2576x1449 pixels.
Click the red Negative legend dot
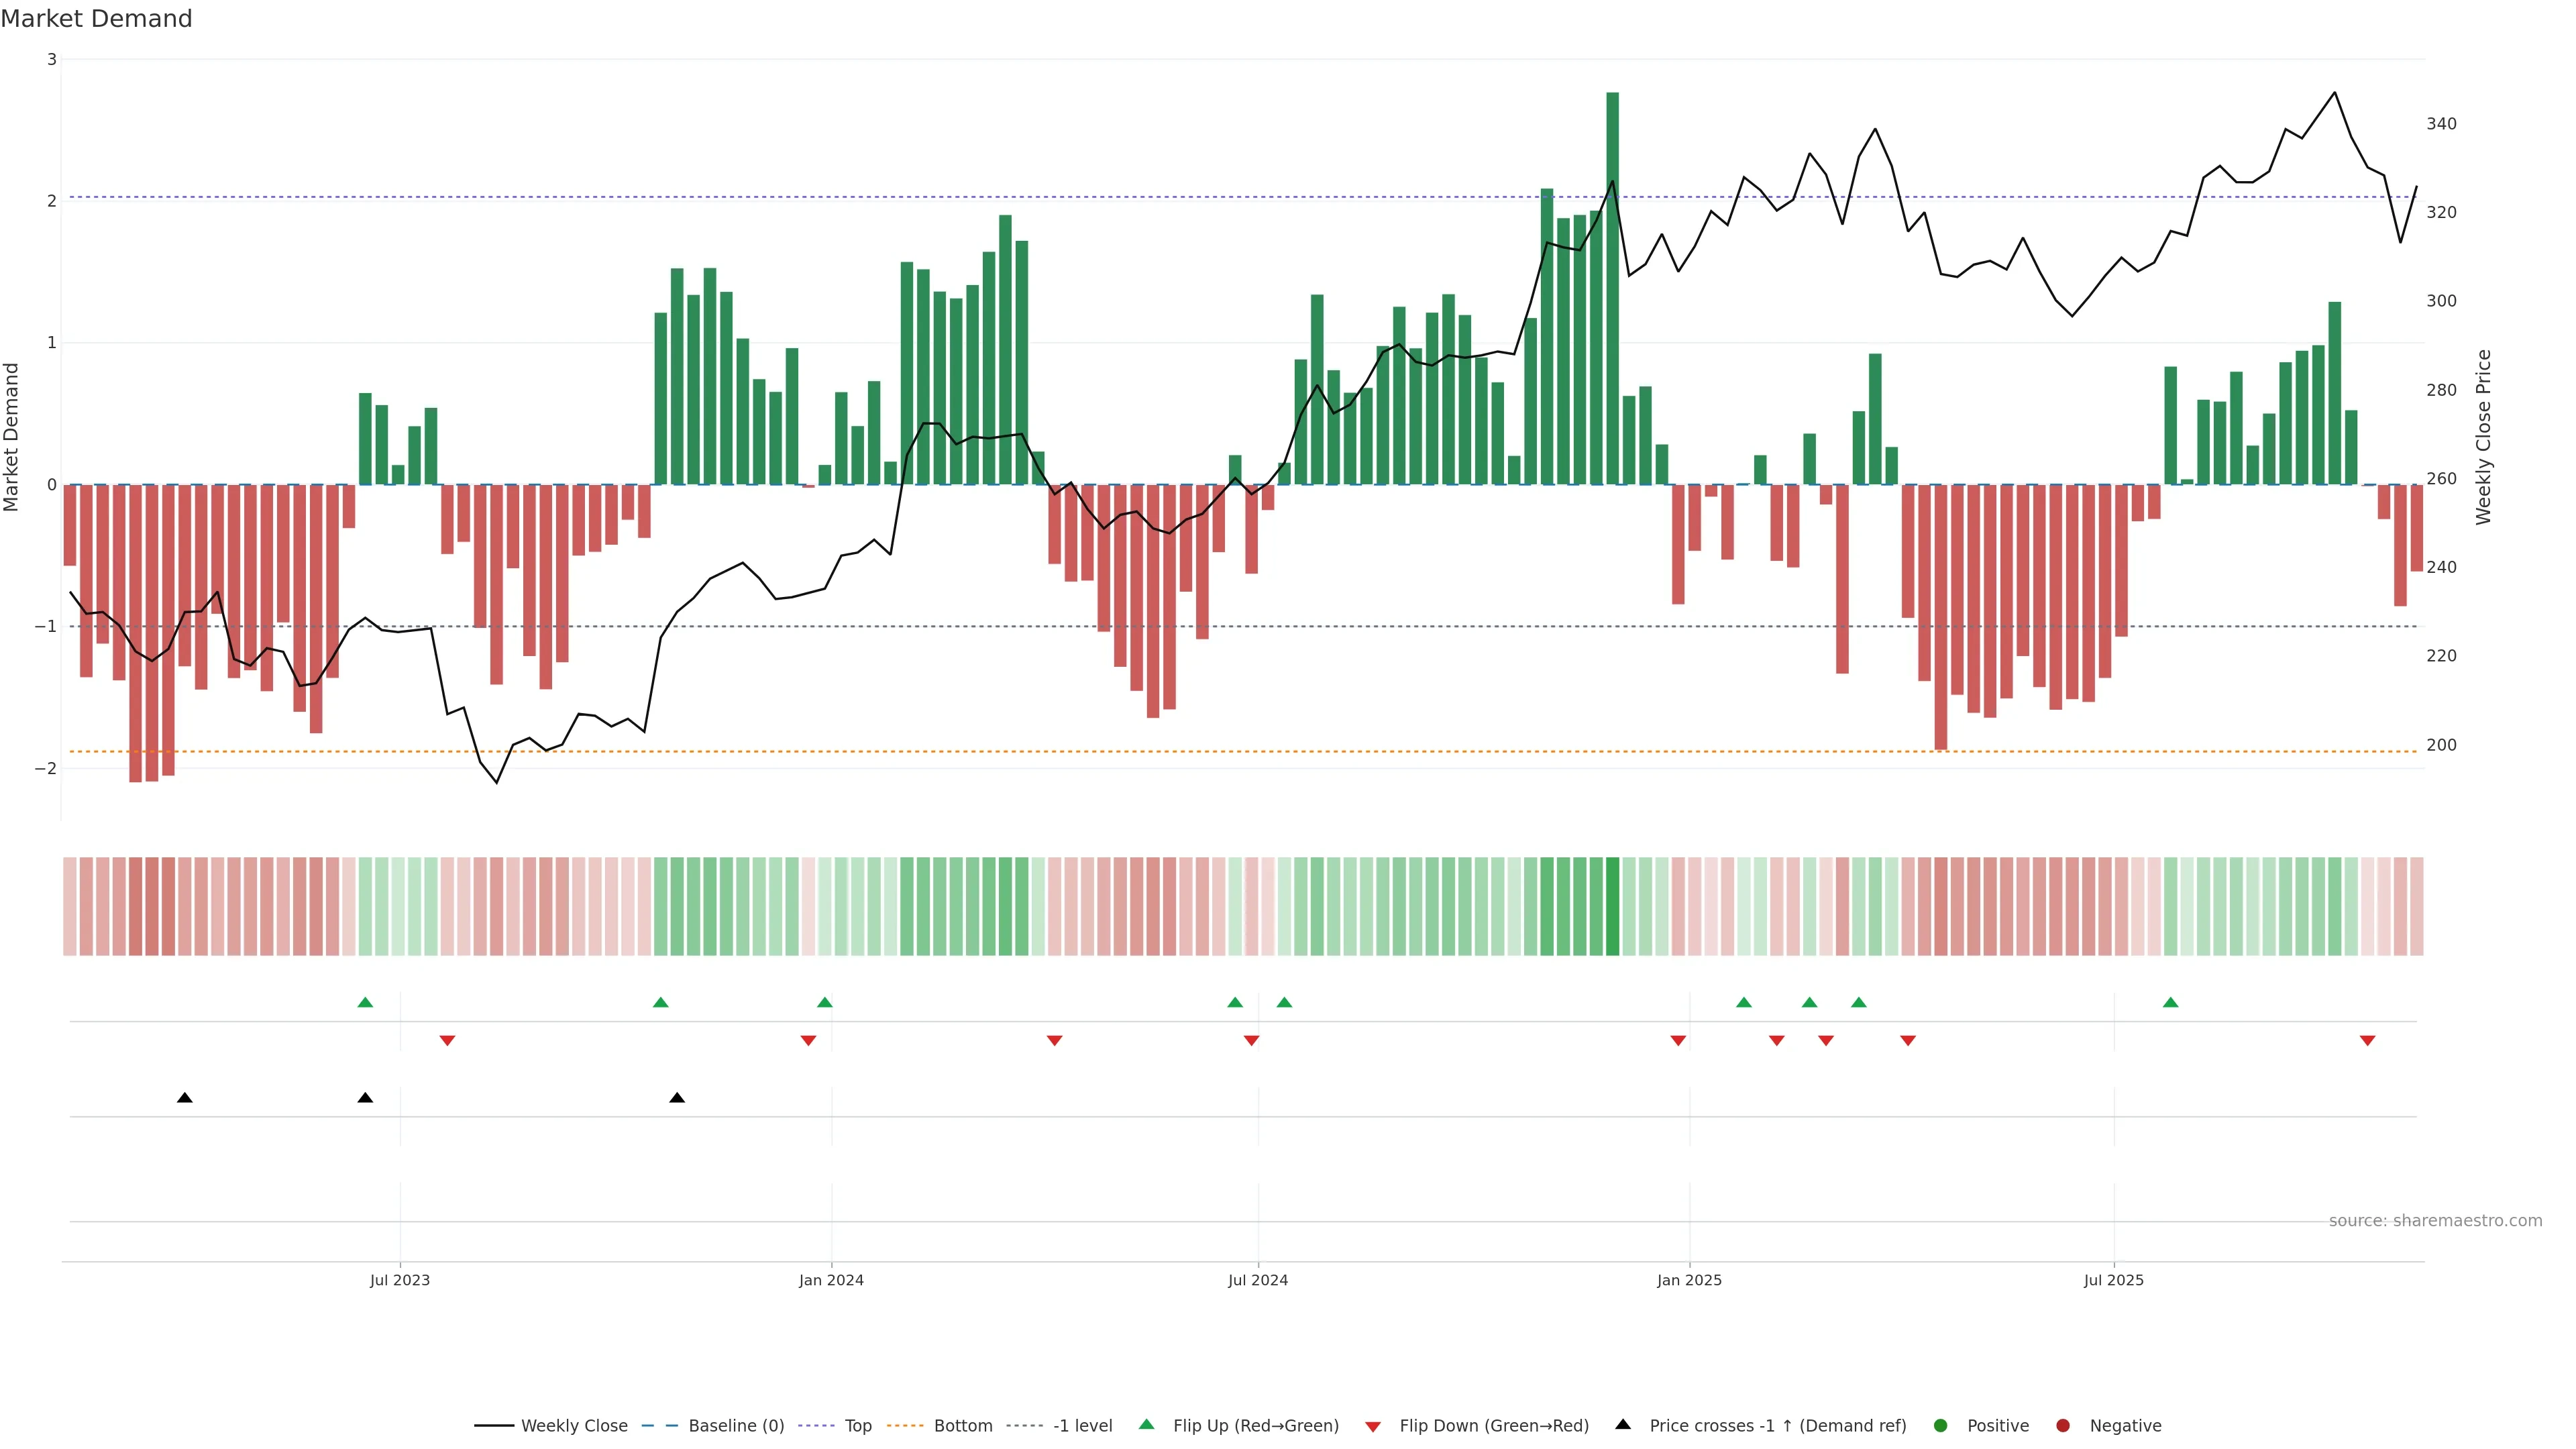coord(2062,1425)
